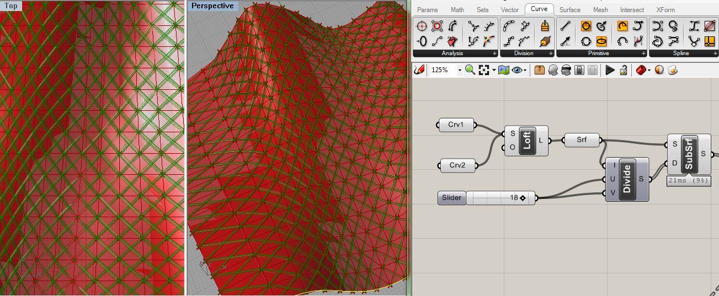Viewport: 719px width, 296px height.
Task: Click the Bake cardboard box icon
Action: [x=540, y=70]
